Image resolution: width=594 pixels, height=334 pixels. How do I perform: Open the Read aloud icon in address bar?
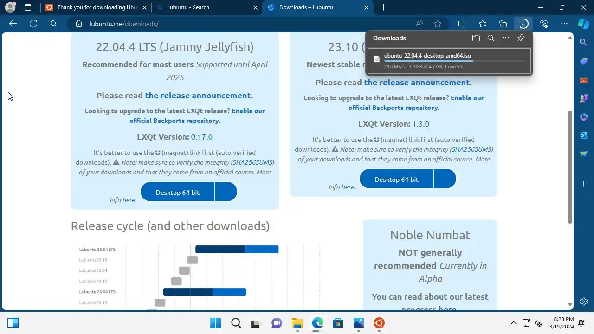click(419, 24)
